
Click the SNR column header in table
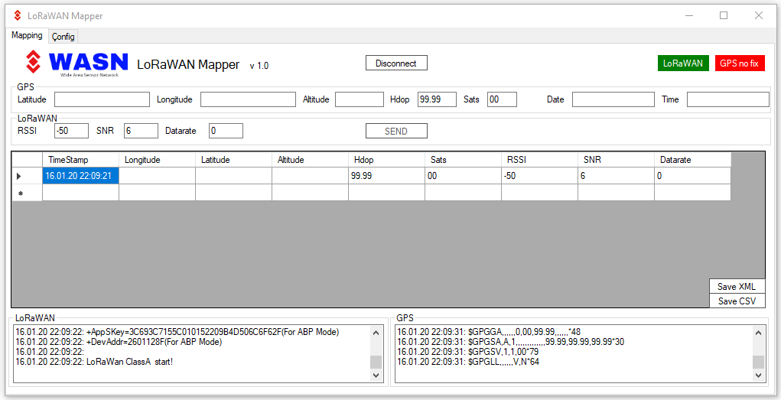[616, 159]
